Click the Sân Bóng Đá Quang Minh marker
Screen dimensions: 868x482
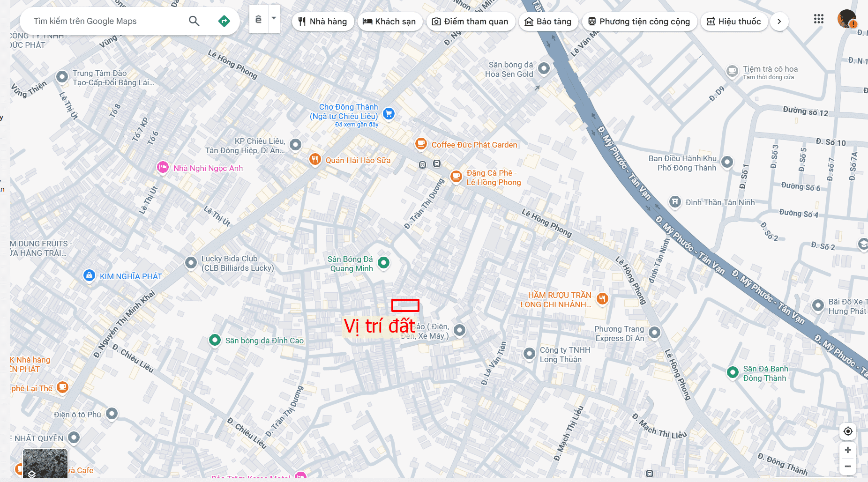(x=383, y=263)
